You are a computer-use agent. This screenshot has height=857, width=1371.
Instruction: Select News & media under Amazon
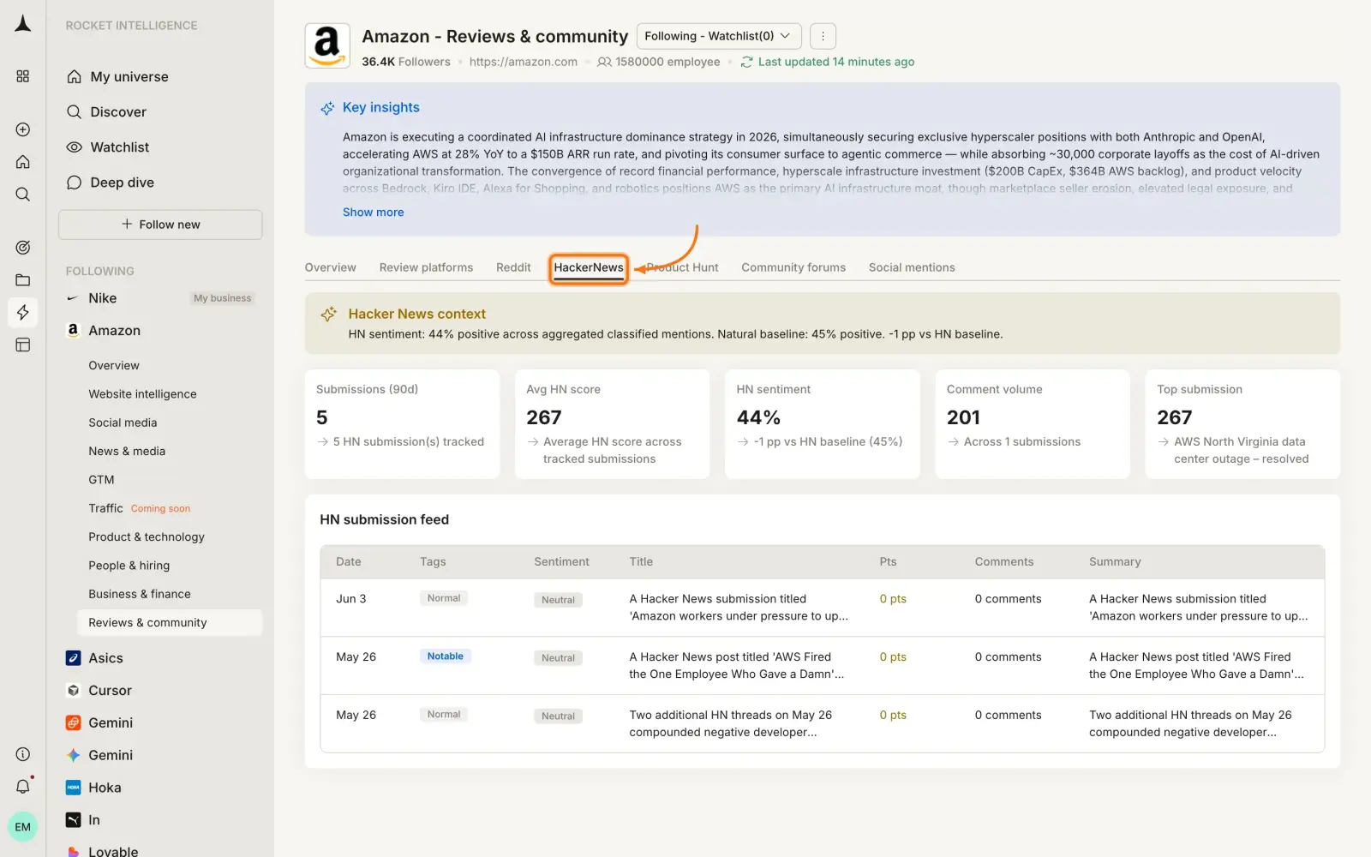point(127,451)
